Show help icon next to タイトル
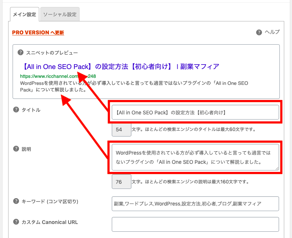The image size is (292, 238). click(x=16, y=110)
